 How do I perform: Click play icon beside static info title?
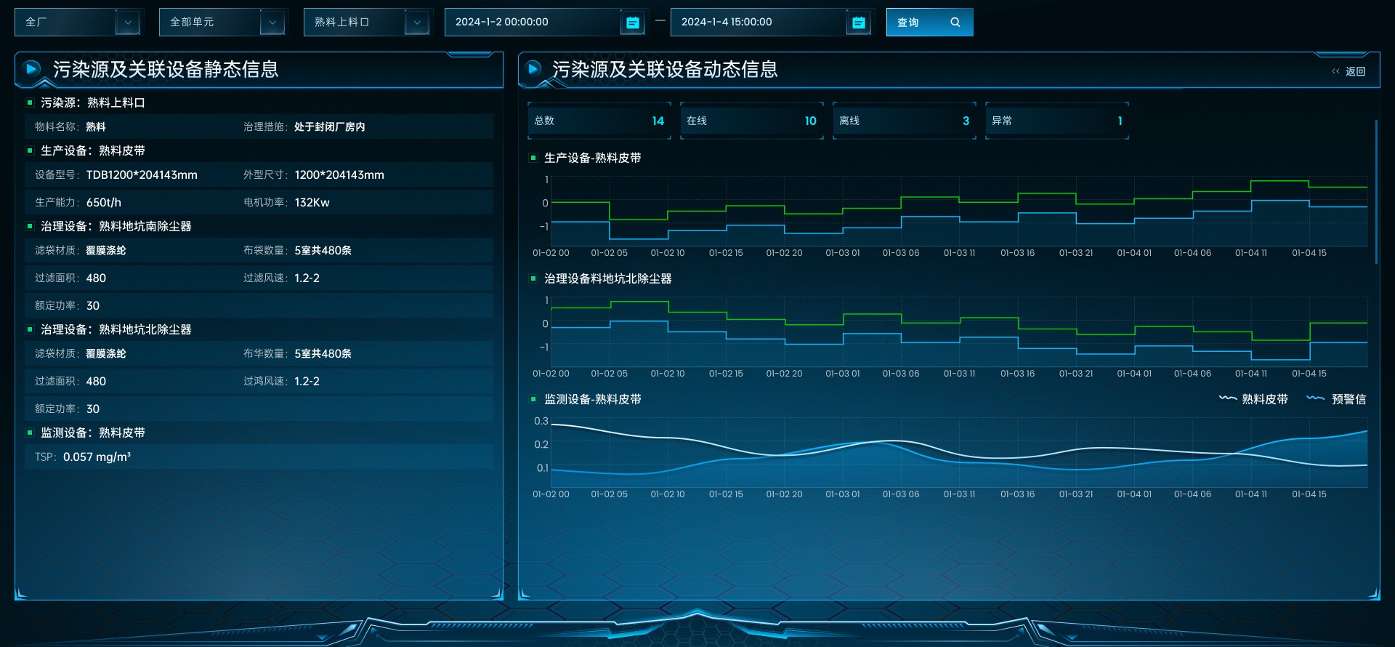tap(31, 69)
